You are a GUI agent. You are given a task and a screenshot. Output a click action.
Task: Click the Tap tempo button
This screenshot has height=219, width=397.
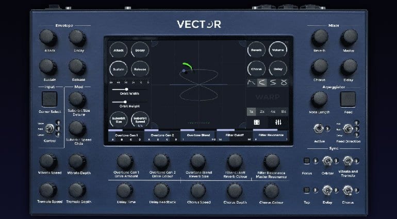point(307,190)
